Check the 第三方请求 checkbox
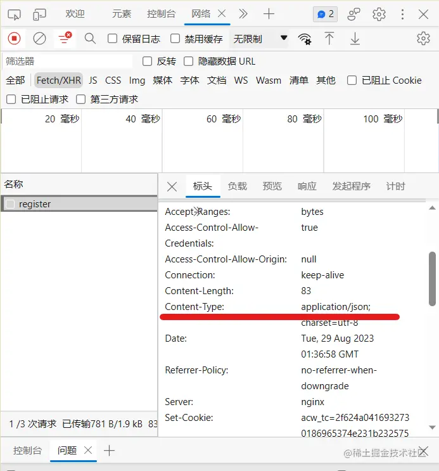 (x=81, y=99)
